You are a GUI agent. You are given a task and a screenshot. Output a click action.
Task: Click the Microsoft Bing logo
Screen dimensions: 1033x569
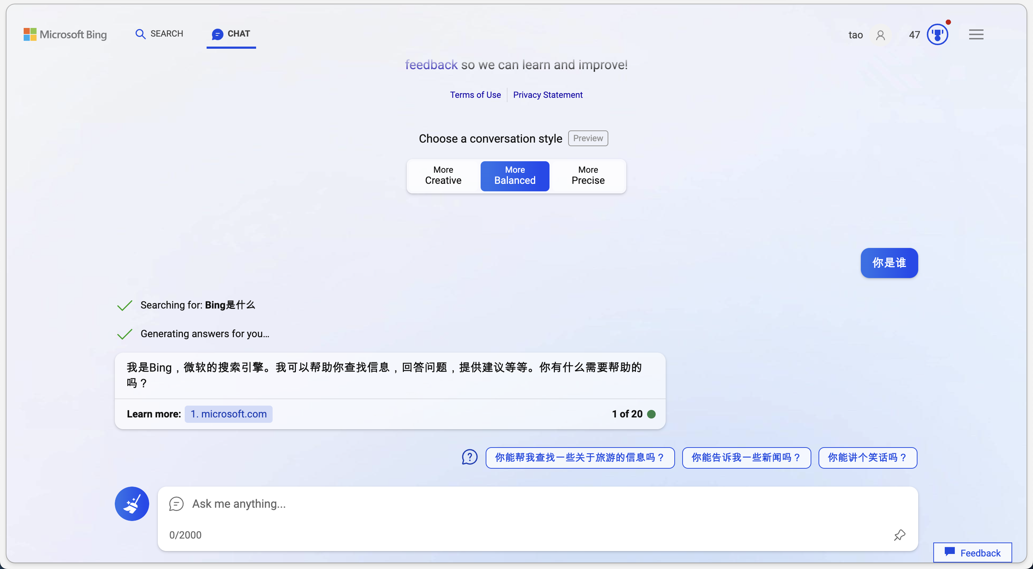tap(65, 34)
